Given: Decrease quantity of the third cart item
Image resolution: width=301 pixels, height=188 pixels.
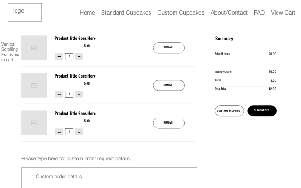Looking at the screenshot, I should pos(59,132).
